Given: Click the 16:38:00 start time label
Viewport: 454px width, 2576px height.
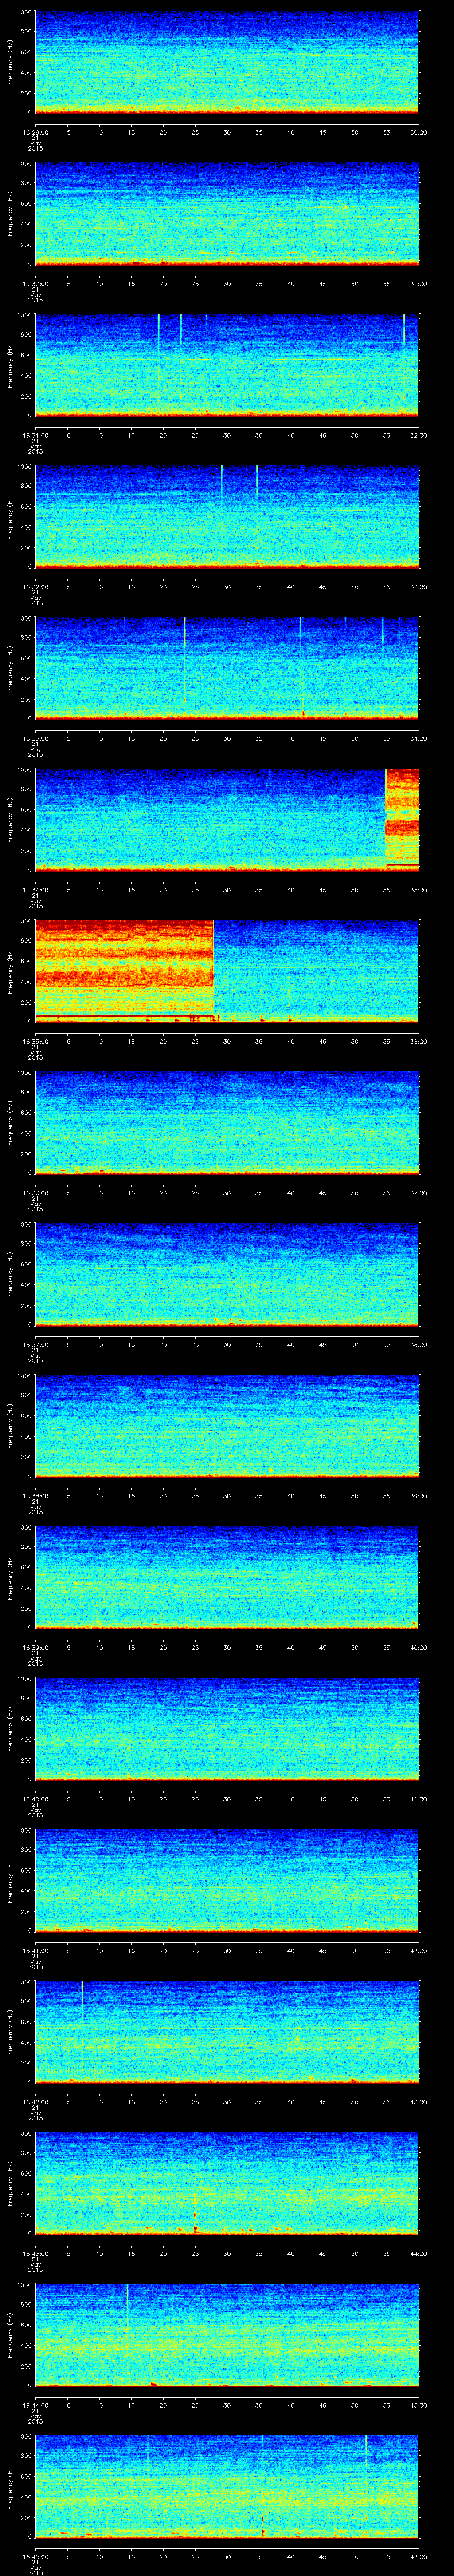Looking at the screenshot, I should (36, 1496).
